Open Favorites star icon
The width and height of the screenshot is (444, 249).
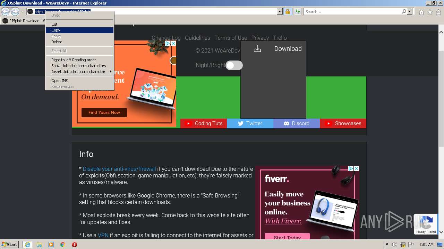tap(430, 12)
